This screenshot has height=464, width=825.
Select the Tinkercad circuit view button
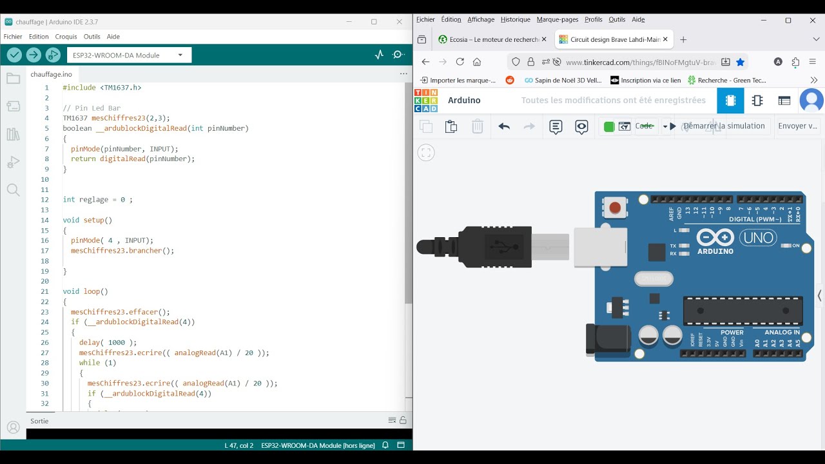[x=730, y=101]
